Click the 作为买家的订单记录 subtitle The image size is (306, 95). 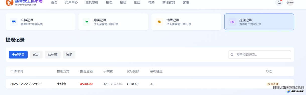coord(106,24)
